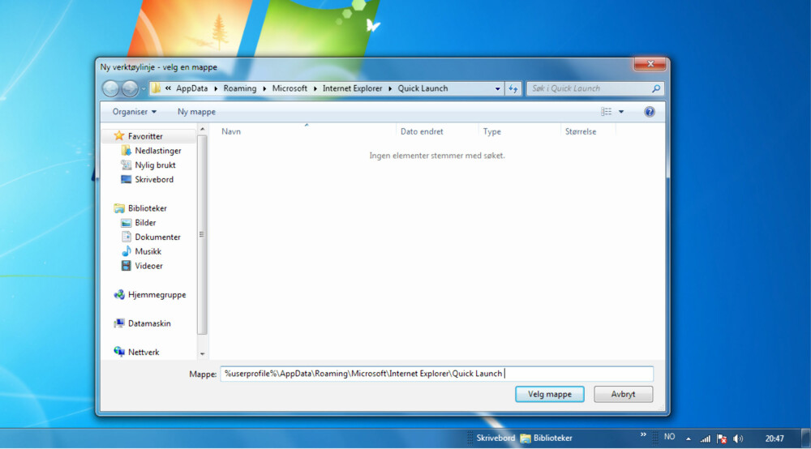Click the Nylig brukt icon

point(126,165)
